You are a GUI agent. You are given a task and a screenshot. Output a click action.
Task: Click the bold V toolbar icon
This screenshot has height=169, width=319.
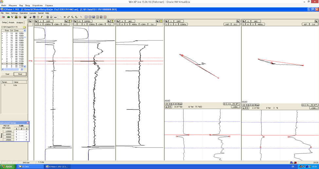[12, 17]
